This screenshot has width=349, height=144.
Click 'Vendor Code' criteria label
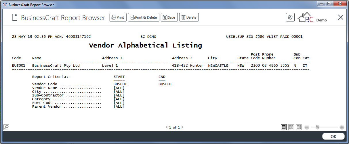(45, 84)
